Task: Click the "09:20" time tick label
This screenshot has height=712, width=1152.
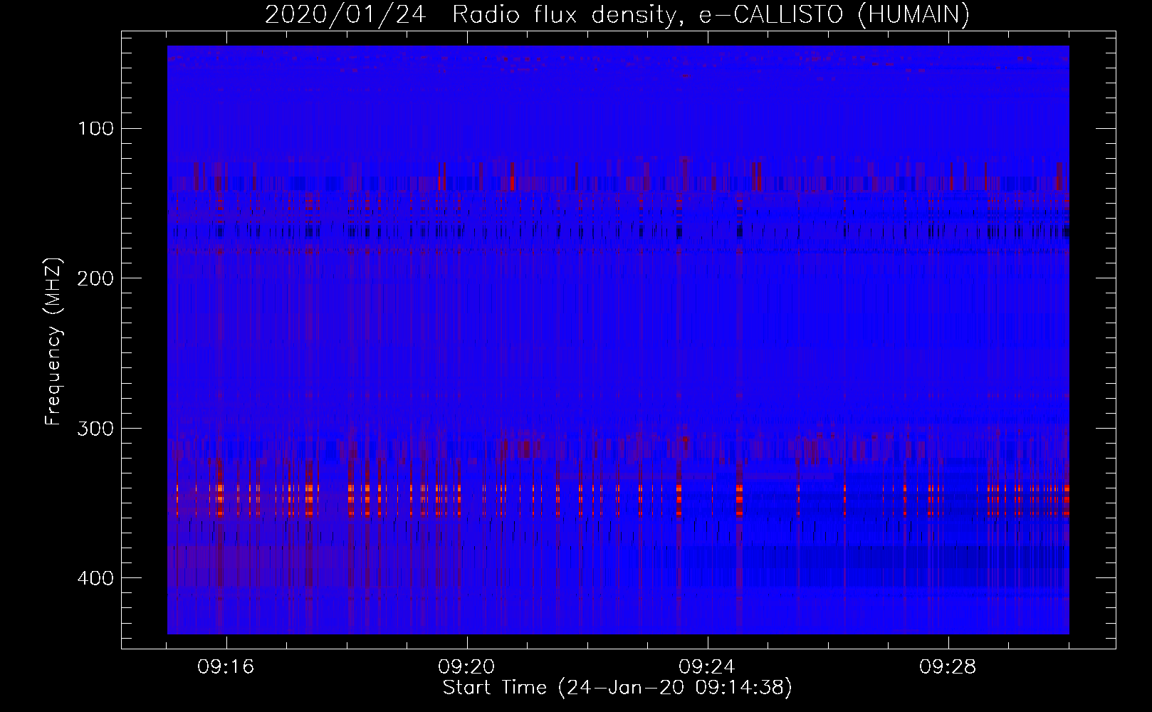Action: point(467,667)
